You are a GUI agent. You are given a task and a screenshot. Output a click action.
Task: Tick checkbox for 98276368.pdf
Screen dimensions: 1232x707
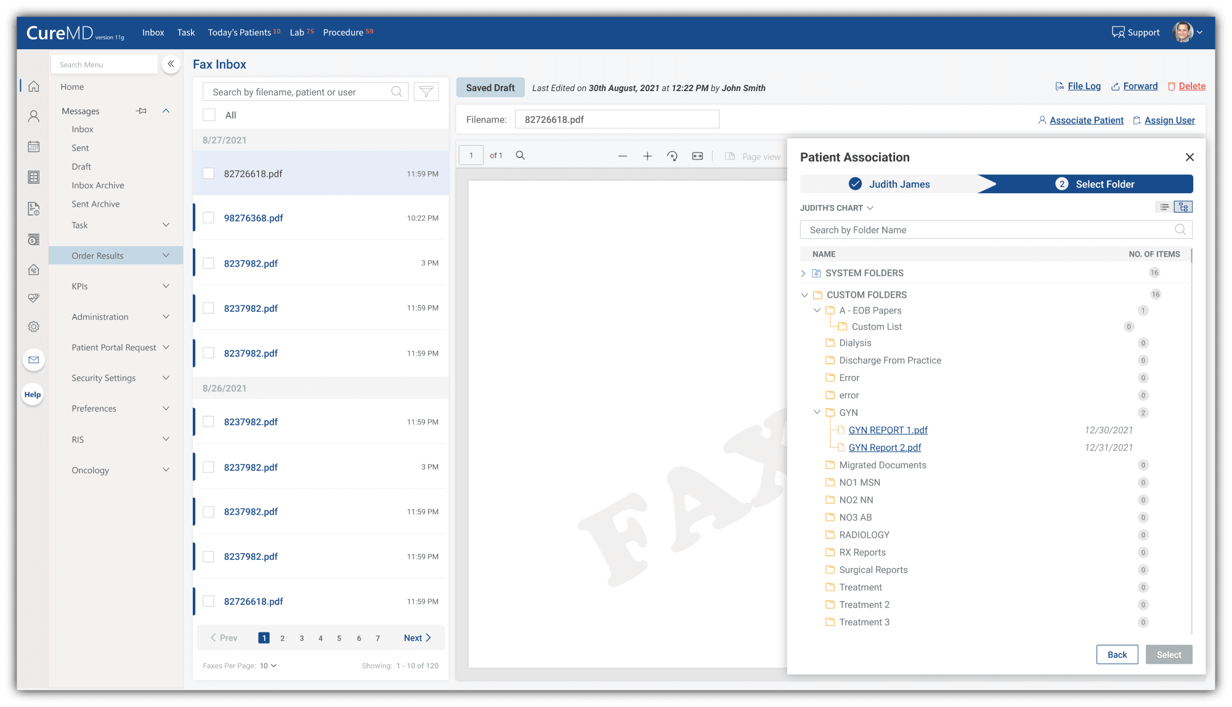(209, 218)
